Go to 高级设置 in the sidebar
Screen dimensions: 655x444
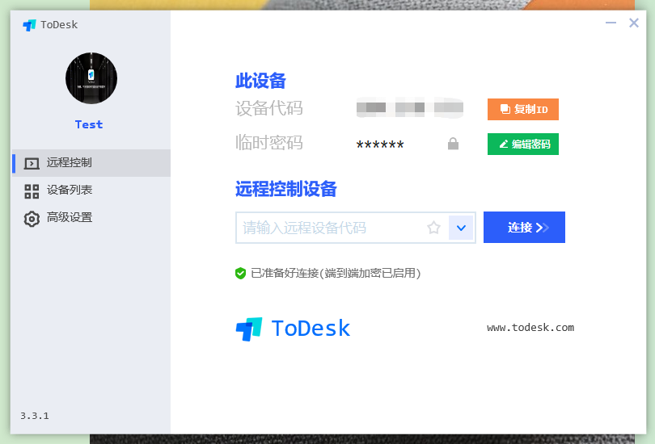click(91, 218)
